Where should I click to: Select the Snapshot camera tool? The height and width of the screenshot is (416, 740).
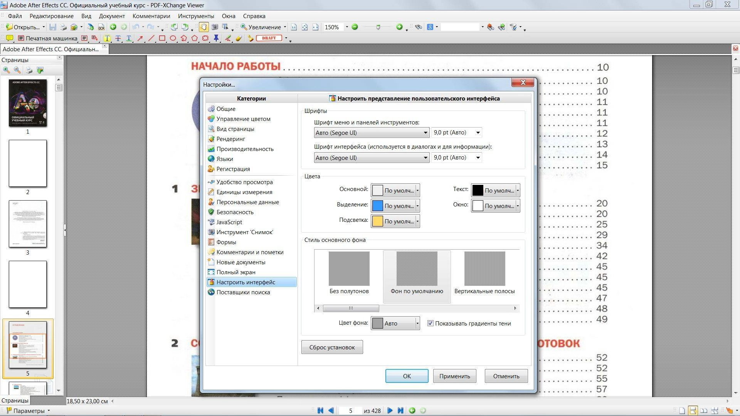pyautogui.click(x=214, y=27)
